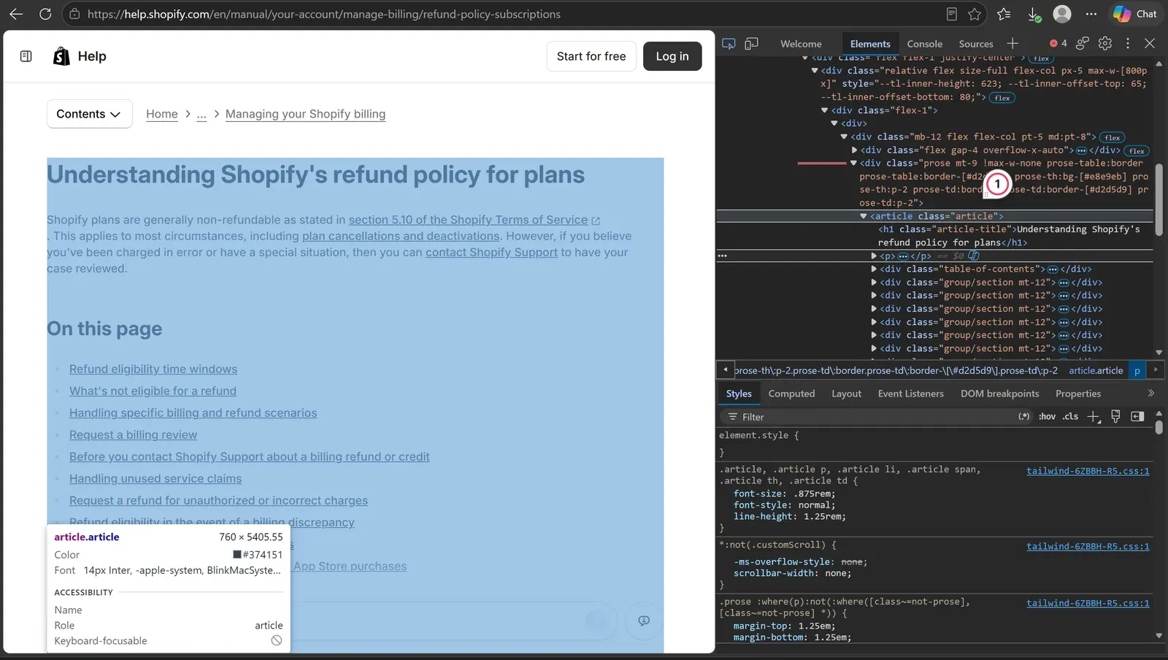This screenshot has height=660, width=1168.
Task: Open the Computed styles tab
Action: [x=791, y=394]
